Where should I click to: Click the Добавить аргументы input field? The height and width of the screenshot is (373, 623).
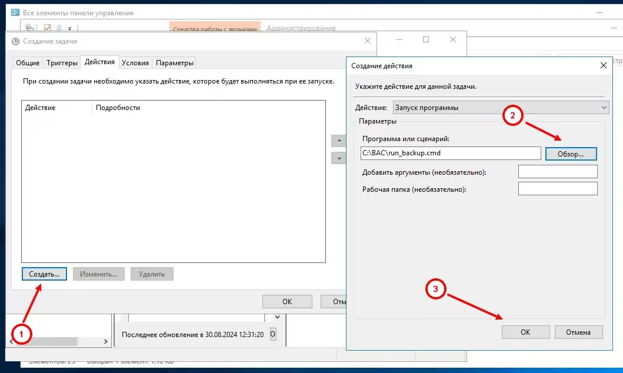pyautogui.click(x=558, y=172)
